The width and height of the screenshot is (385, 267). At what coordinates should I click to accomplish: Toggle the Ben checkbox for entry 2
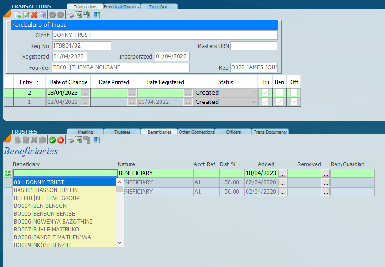tap(279, 92)
